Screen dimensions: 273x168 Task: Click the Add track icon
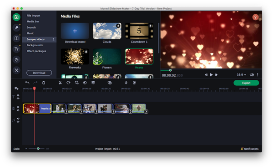click(x=16, y=89)
